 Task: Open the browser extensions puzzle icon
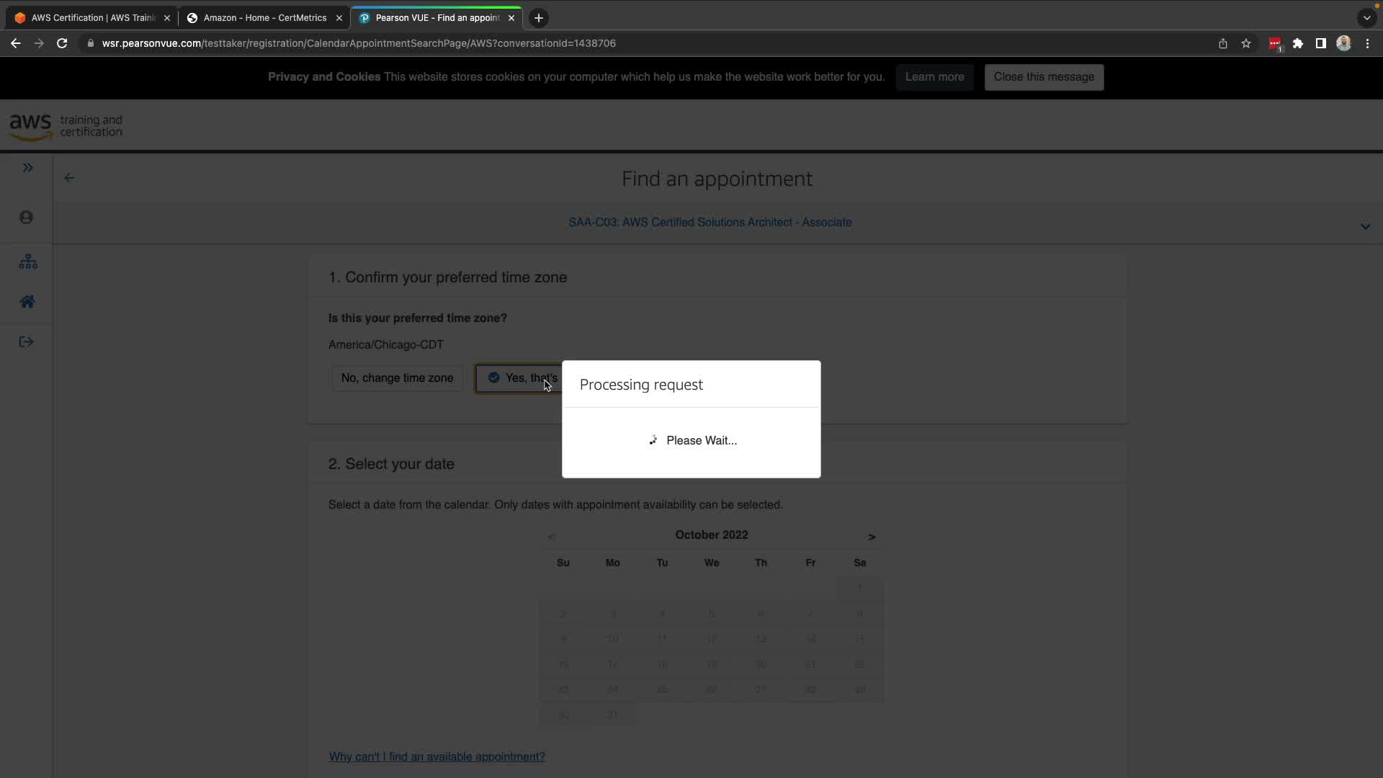1298,43
